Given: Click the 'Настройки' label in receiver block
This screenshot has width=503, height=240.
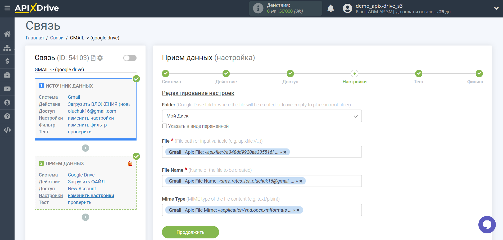Looking at the screenshot, I should coord(51,196).
